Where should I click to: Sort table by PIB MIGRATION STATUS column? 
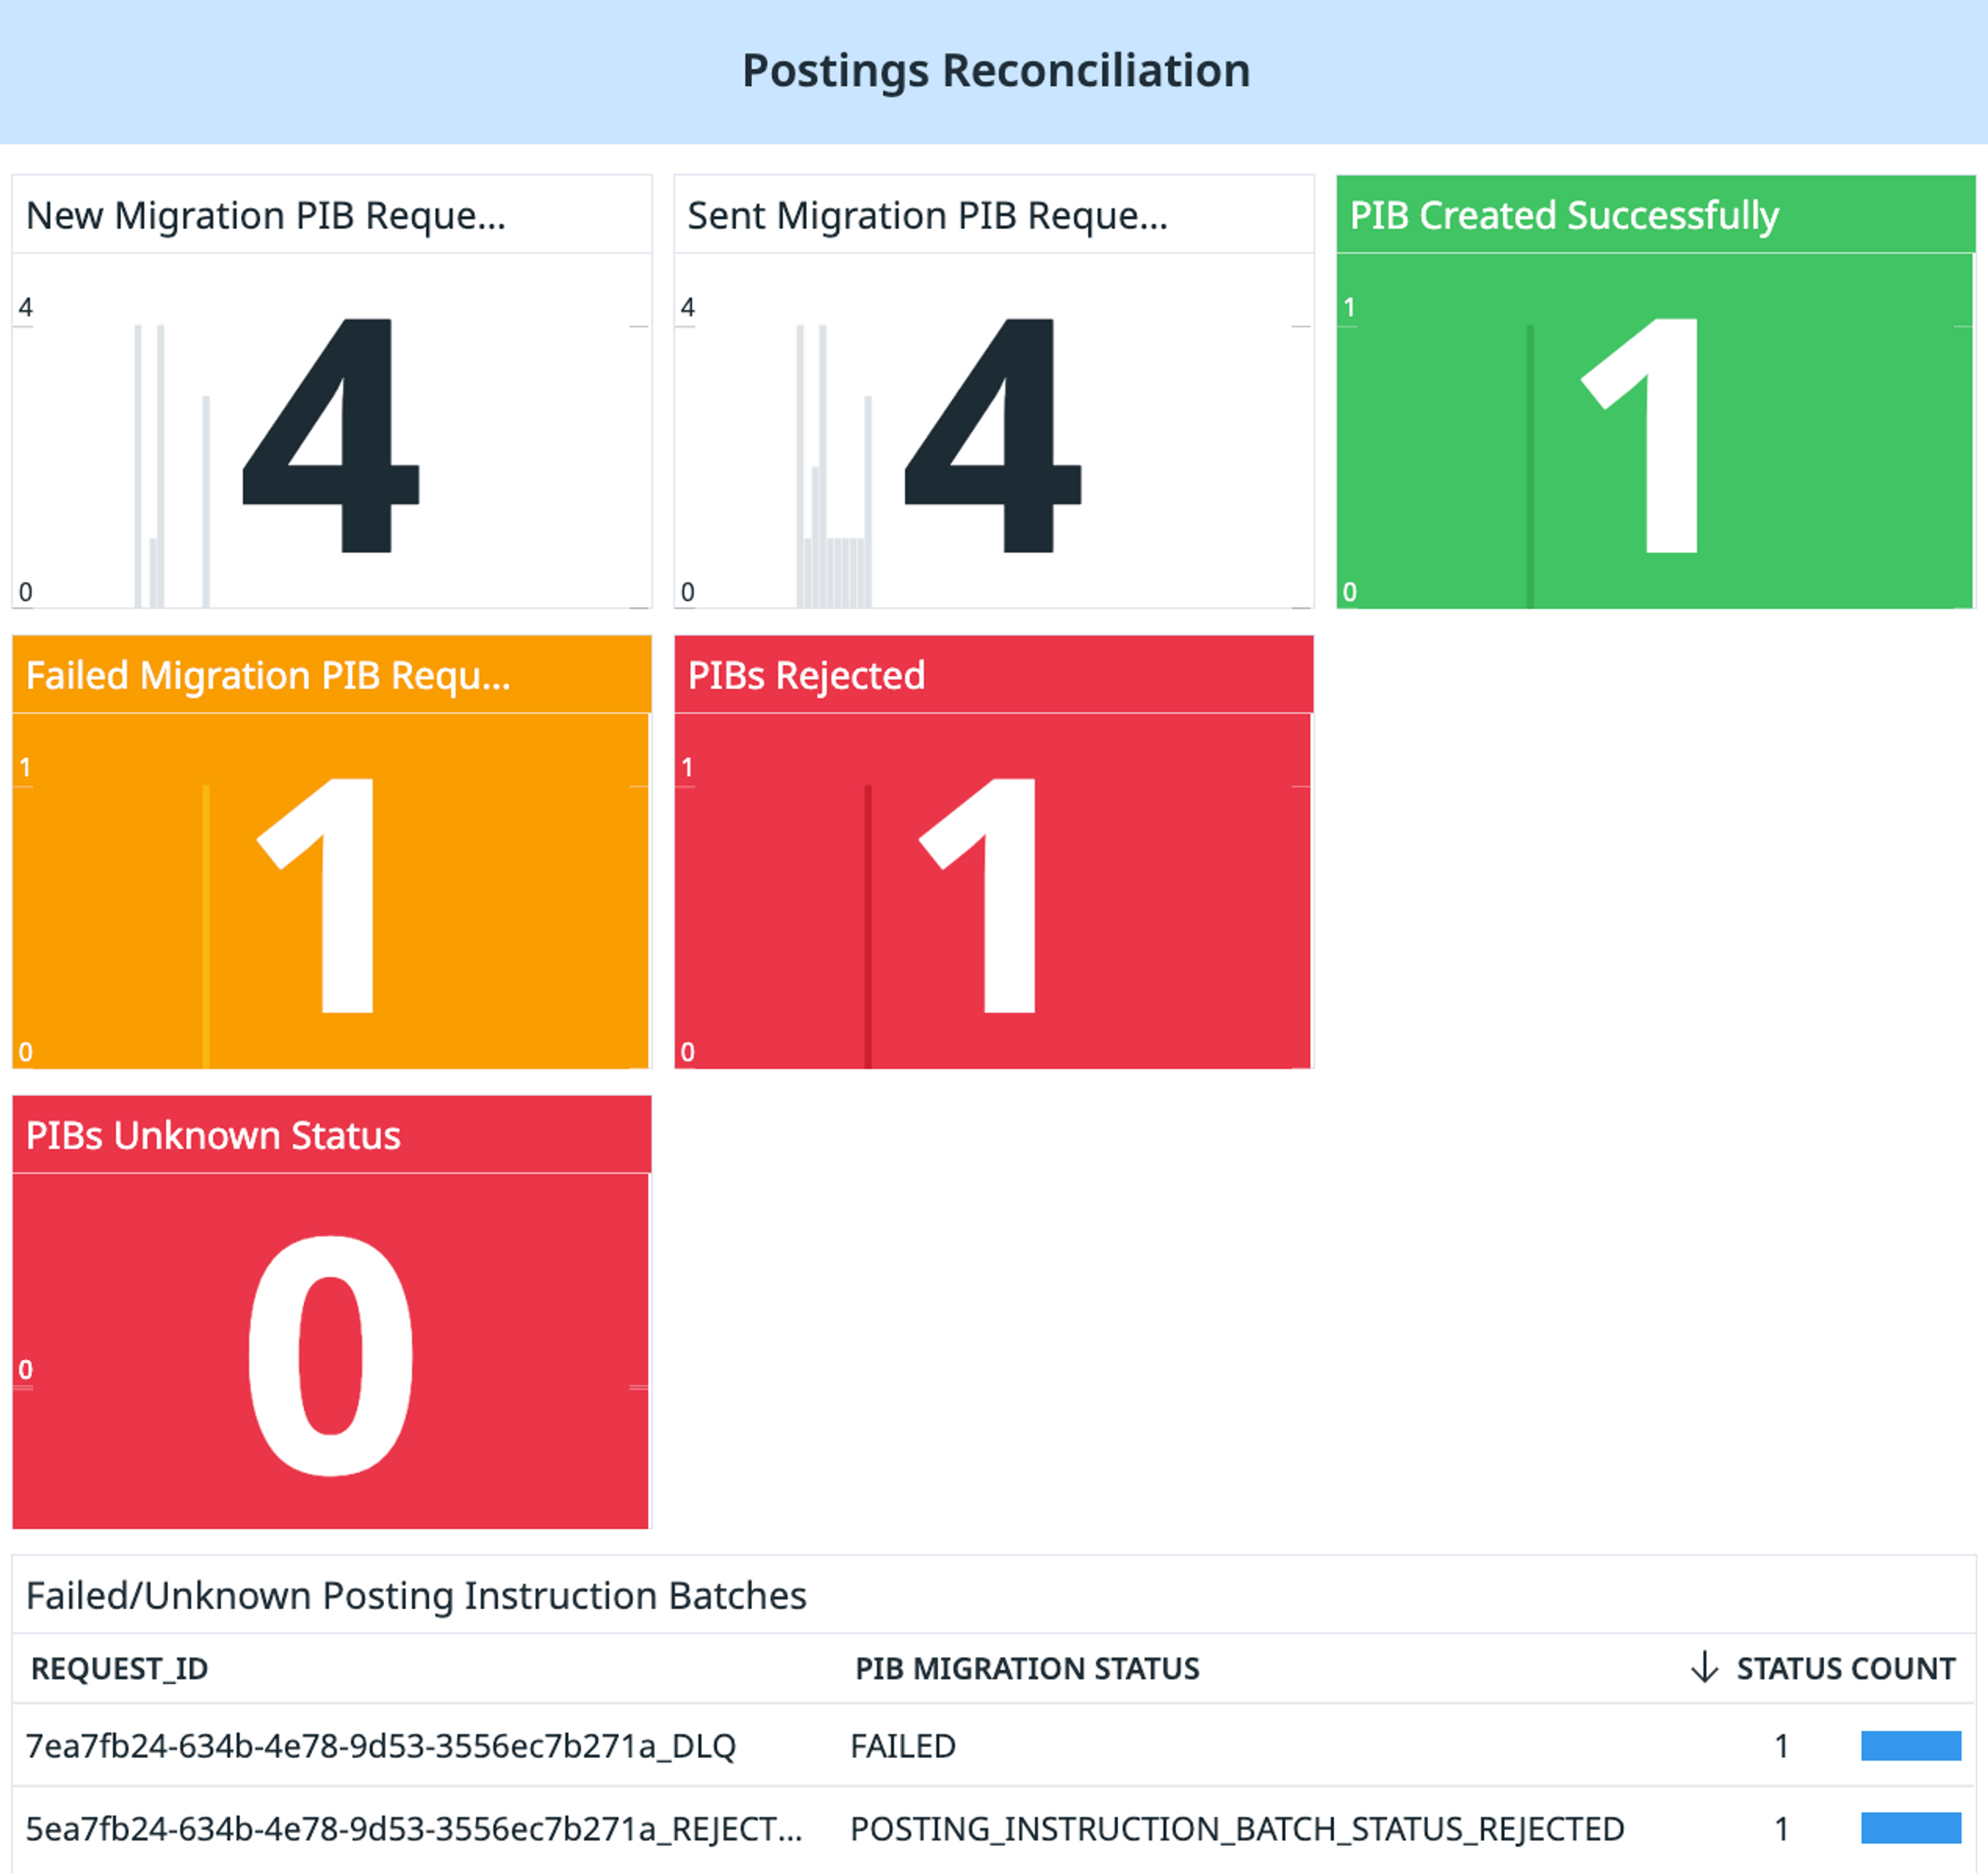coord(1027,1668)
